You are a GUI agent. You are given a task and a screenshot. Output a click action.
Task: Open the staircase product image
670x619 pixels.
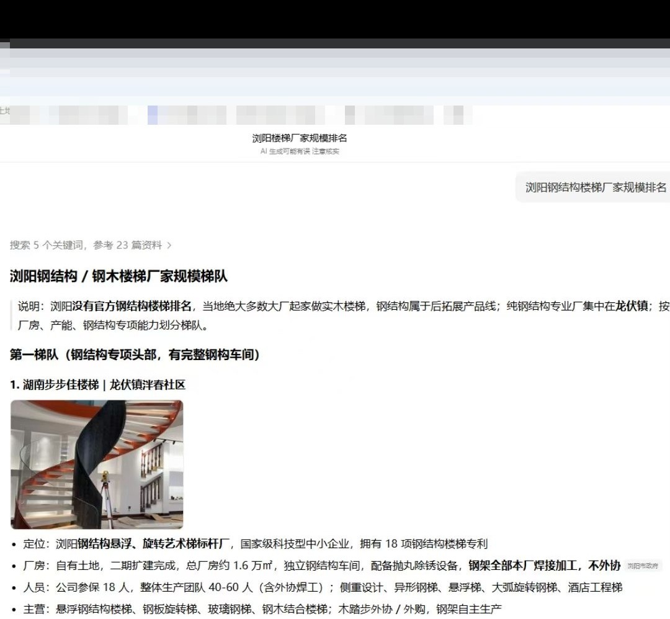[97, 464]
